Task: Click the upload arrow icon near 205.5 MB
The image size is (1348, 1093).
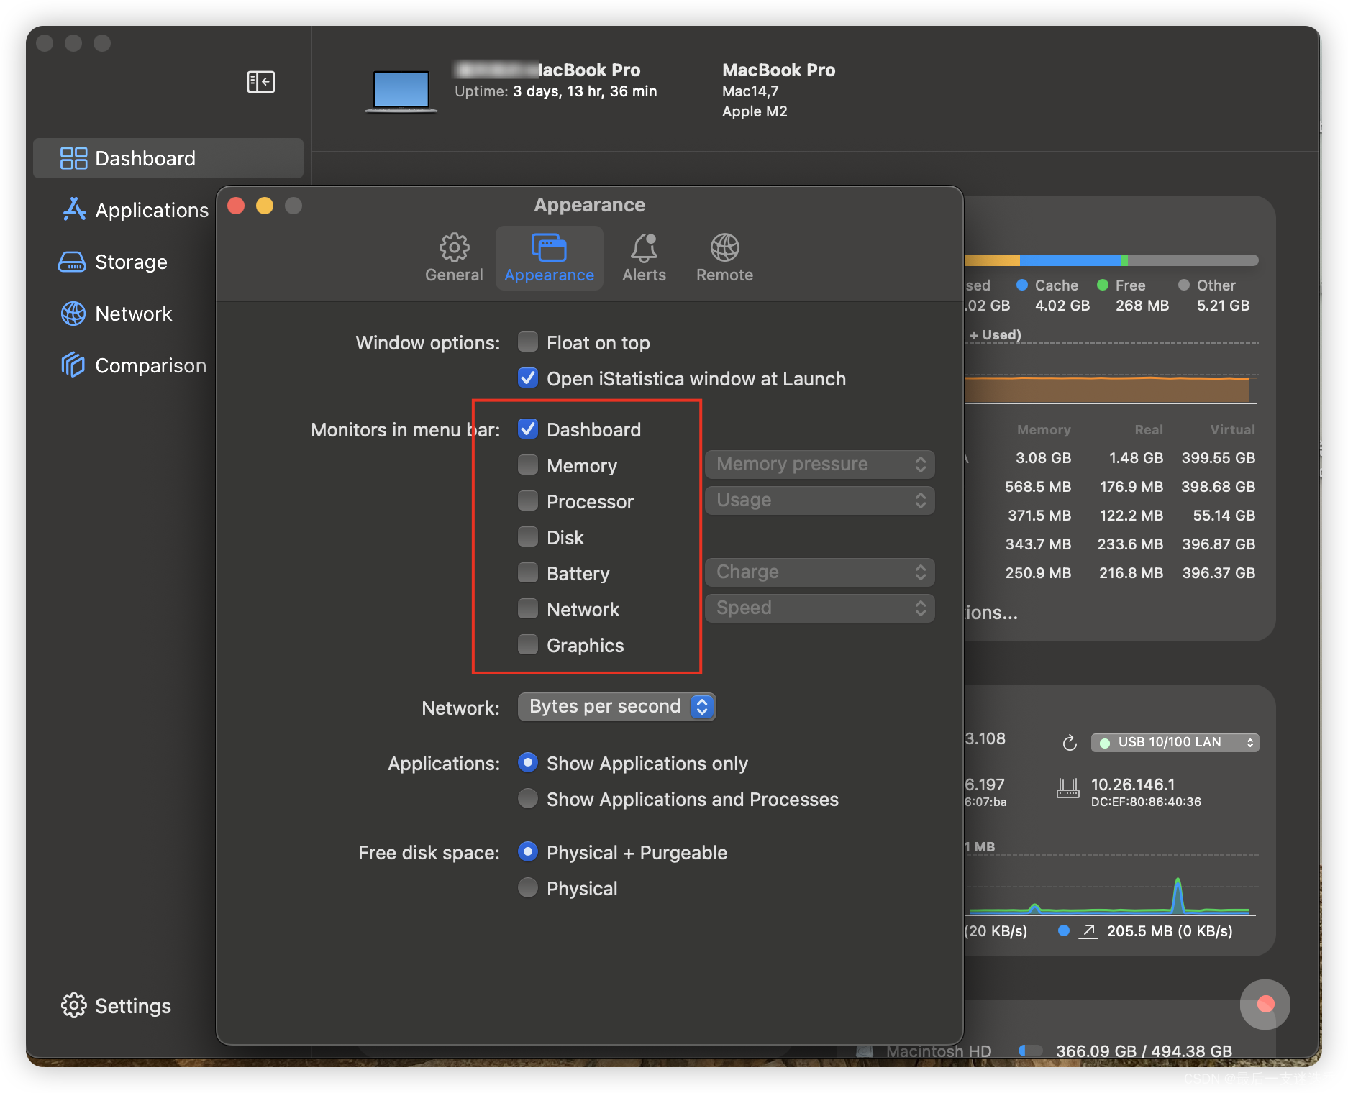Action: tap(1089, 931)
